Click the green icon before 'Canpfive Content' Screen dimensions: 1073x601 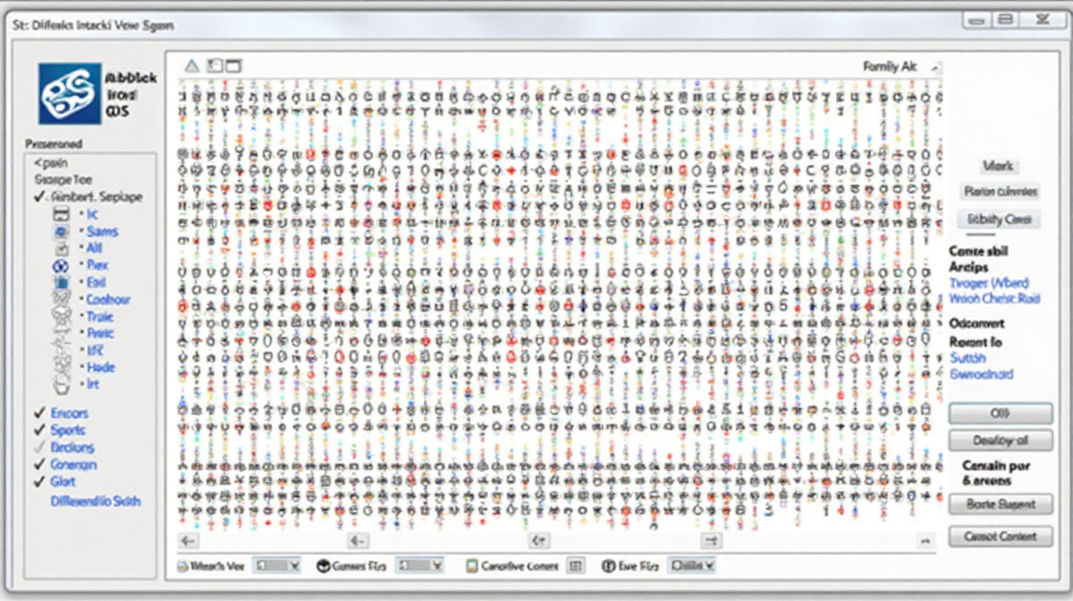tap(471, 566)
